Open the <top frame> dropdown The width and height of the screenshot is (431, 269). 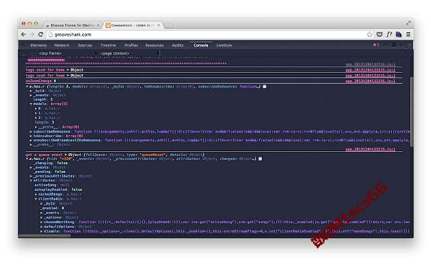click(x=67, y=53)
